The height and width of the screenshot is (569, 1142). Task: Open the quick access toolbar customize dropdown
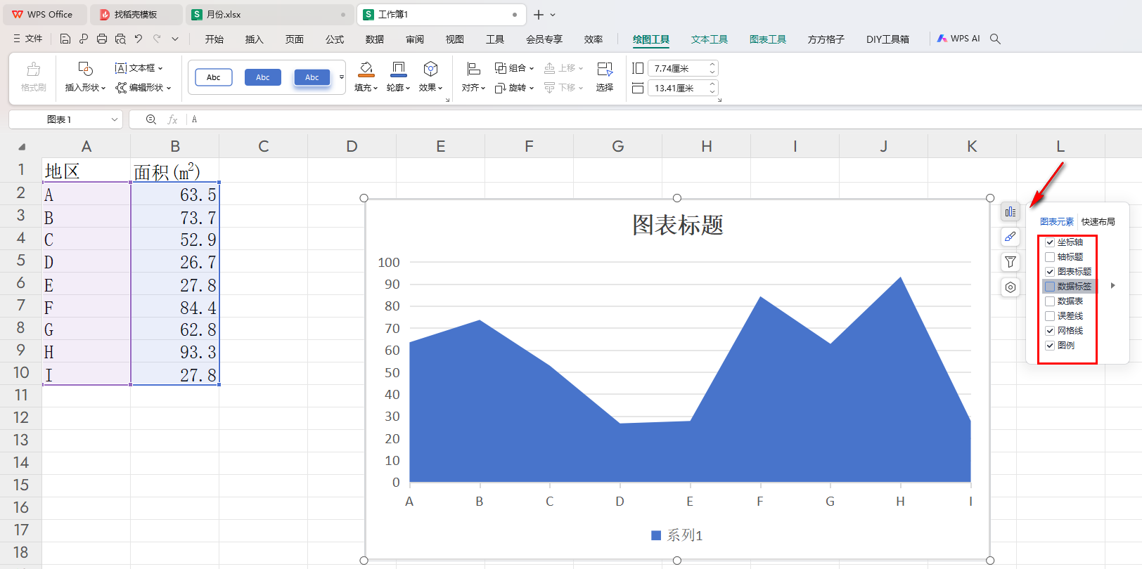[x=175, y=39]
